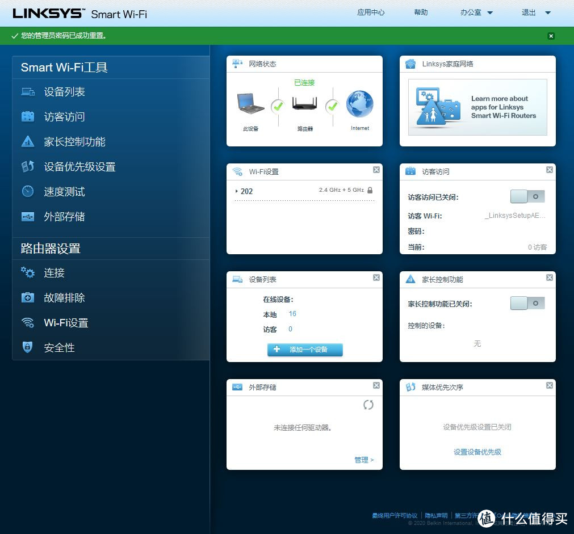Click the 家长控制功能 widget header icon
Screen dimensions: 574x534
pyautogui.click(x=410, y=279)
